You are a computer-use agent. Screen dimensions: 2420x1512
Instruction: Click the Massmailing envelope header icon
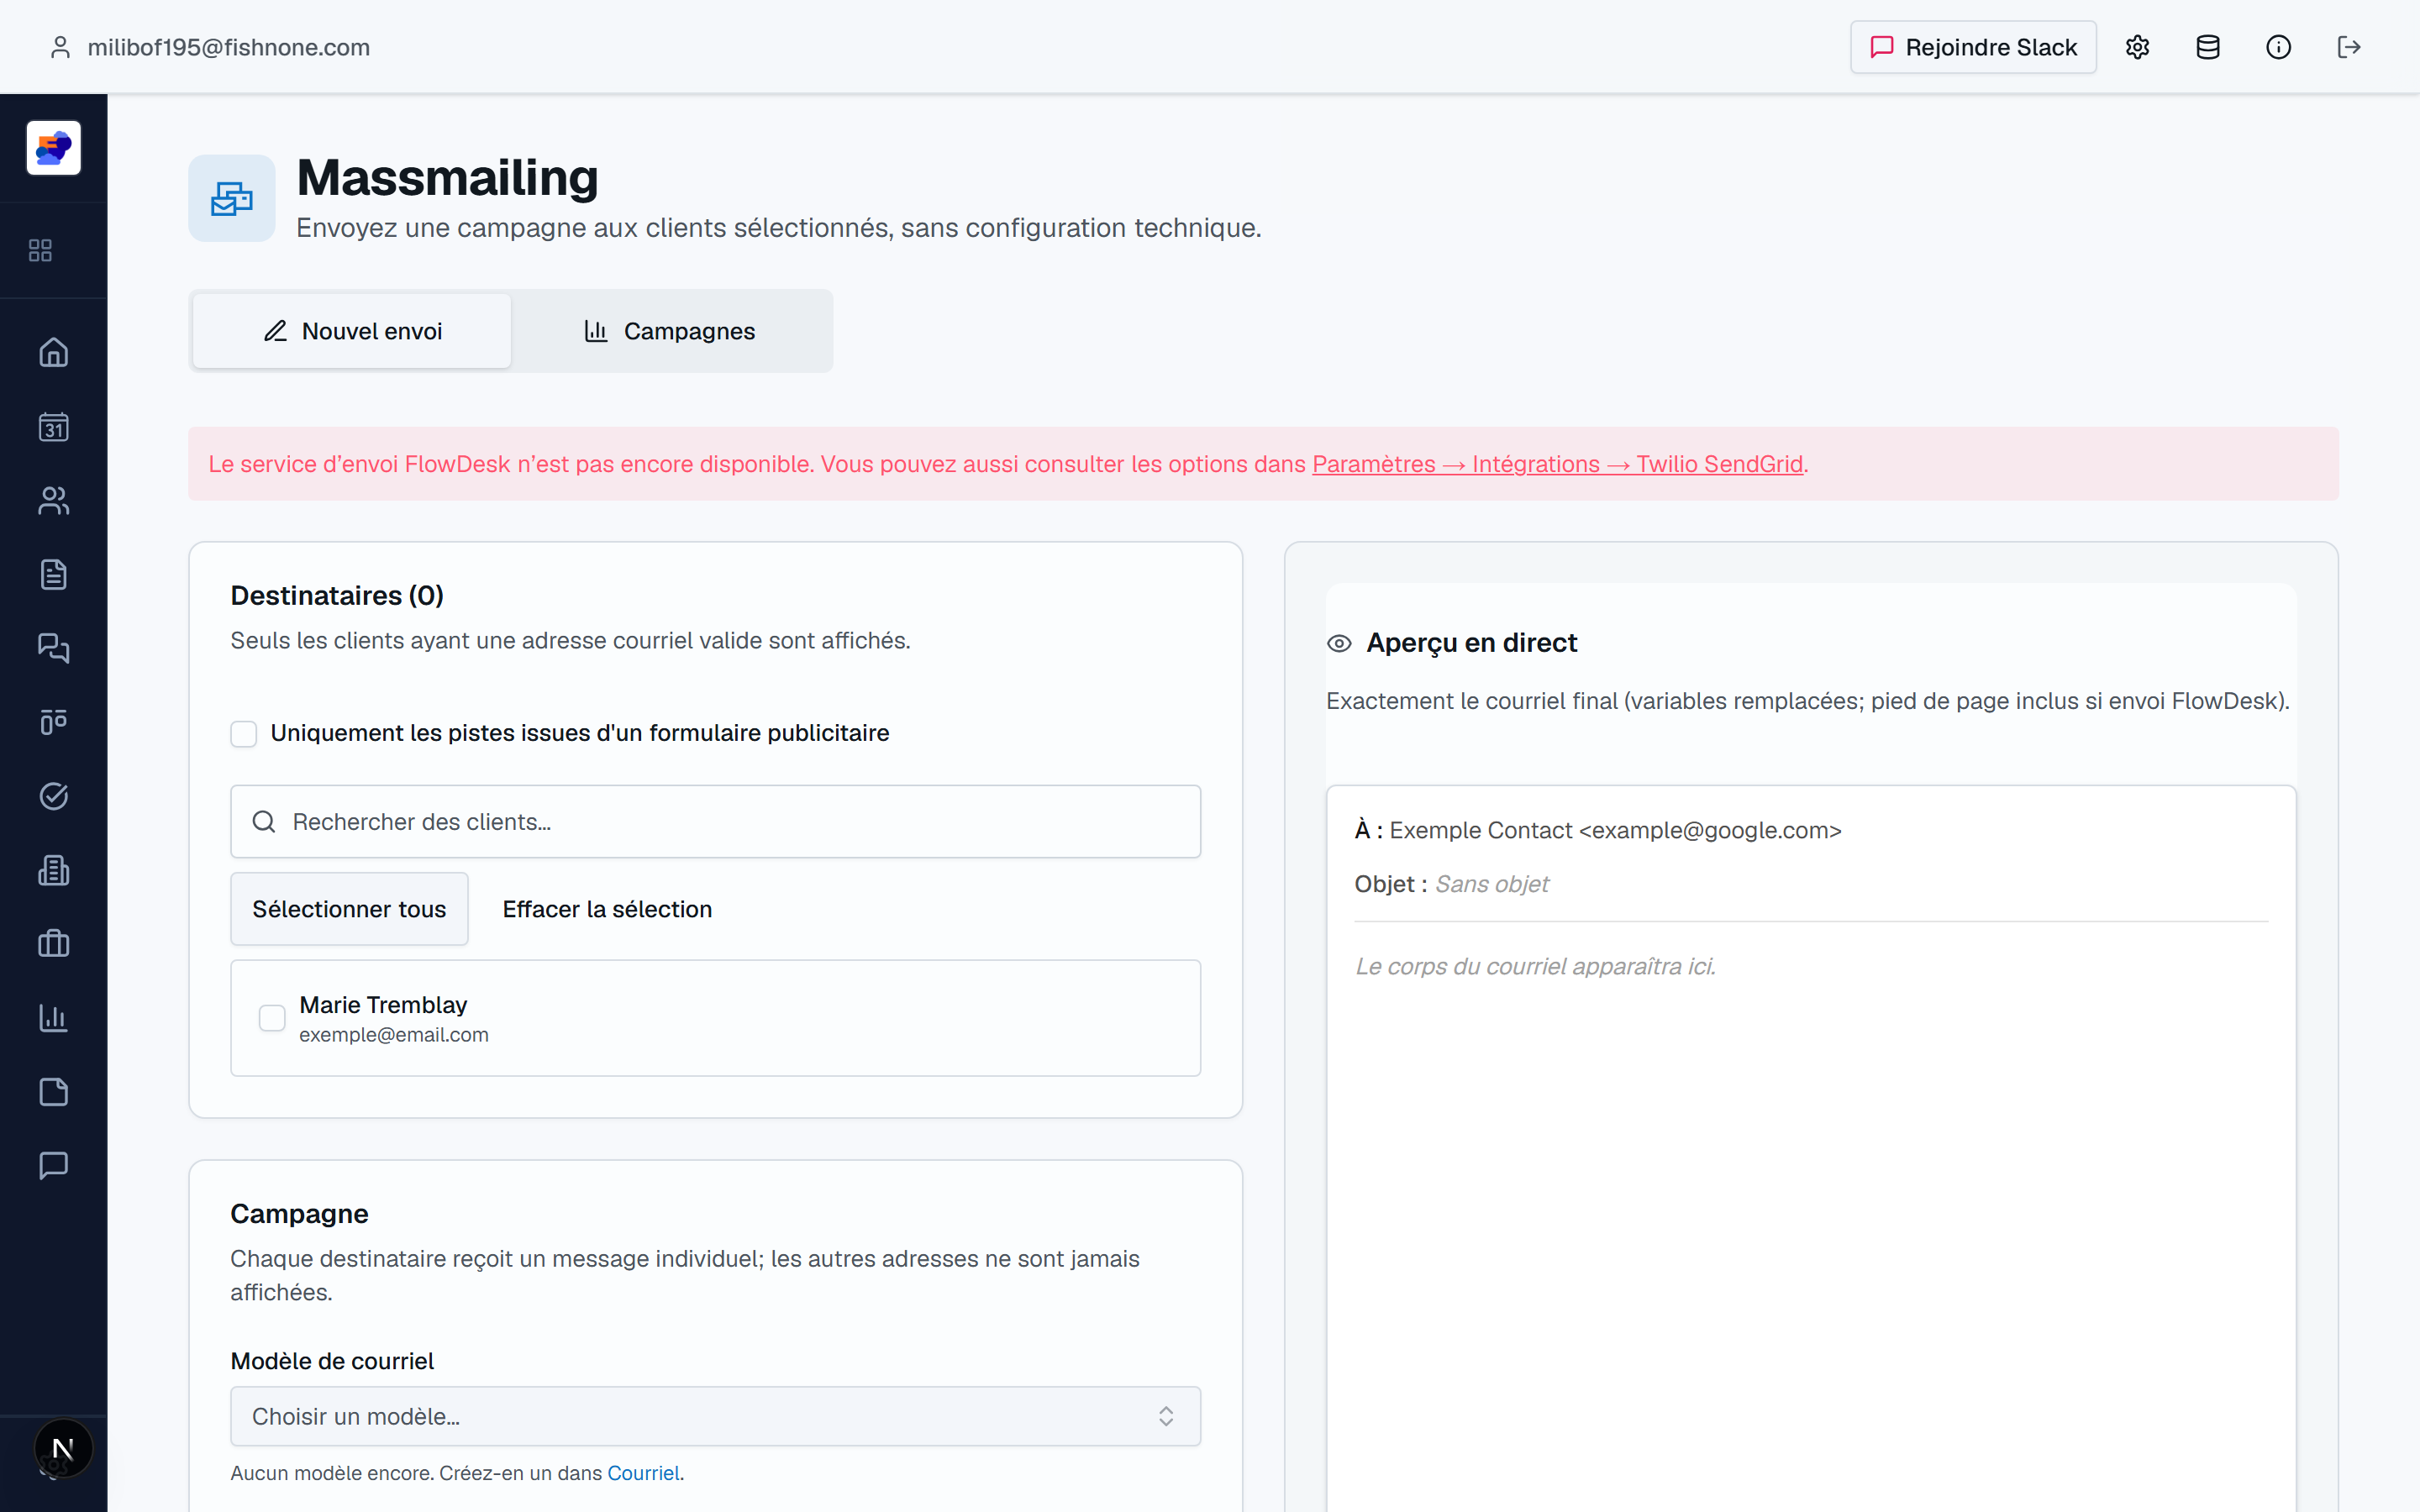pyautogui.click(x=232, y=198)
